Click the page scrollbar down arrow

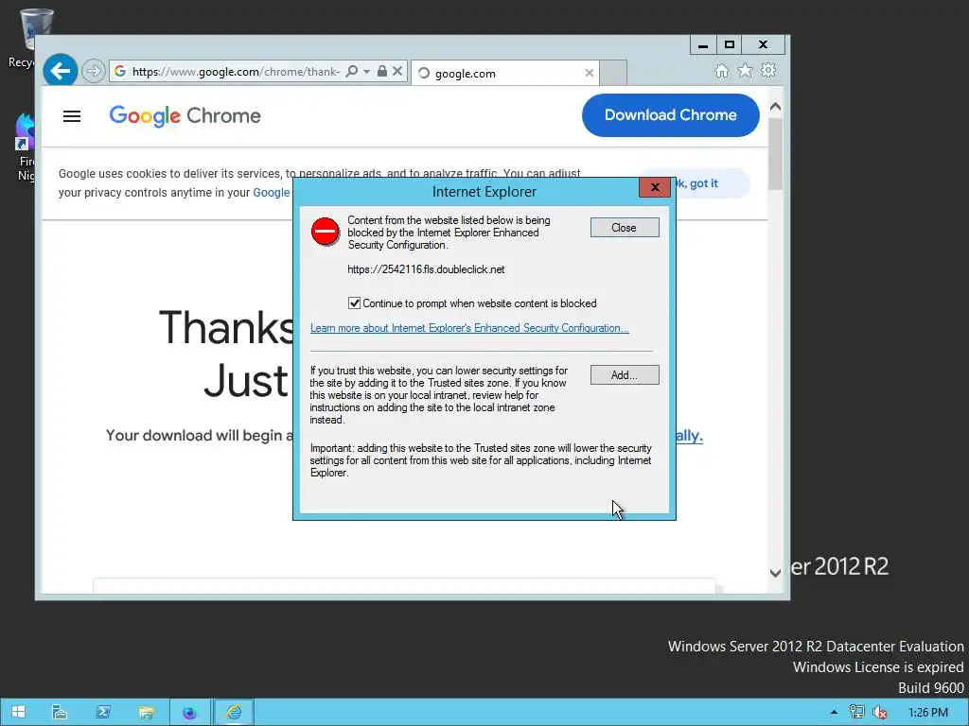click(x=776, y=572)
